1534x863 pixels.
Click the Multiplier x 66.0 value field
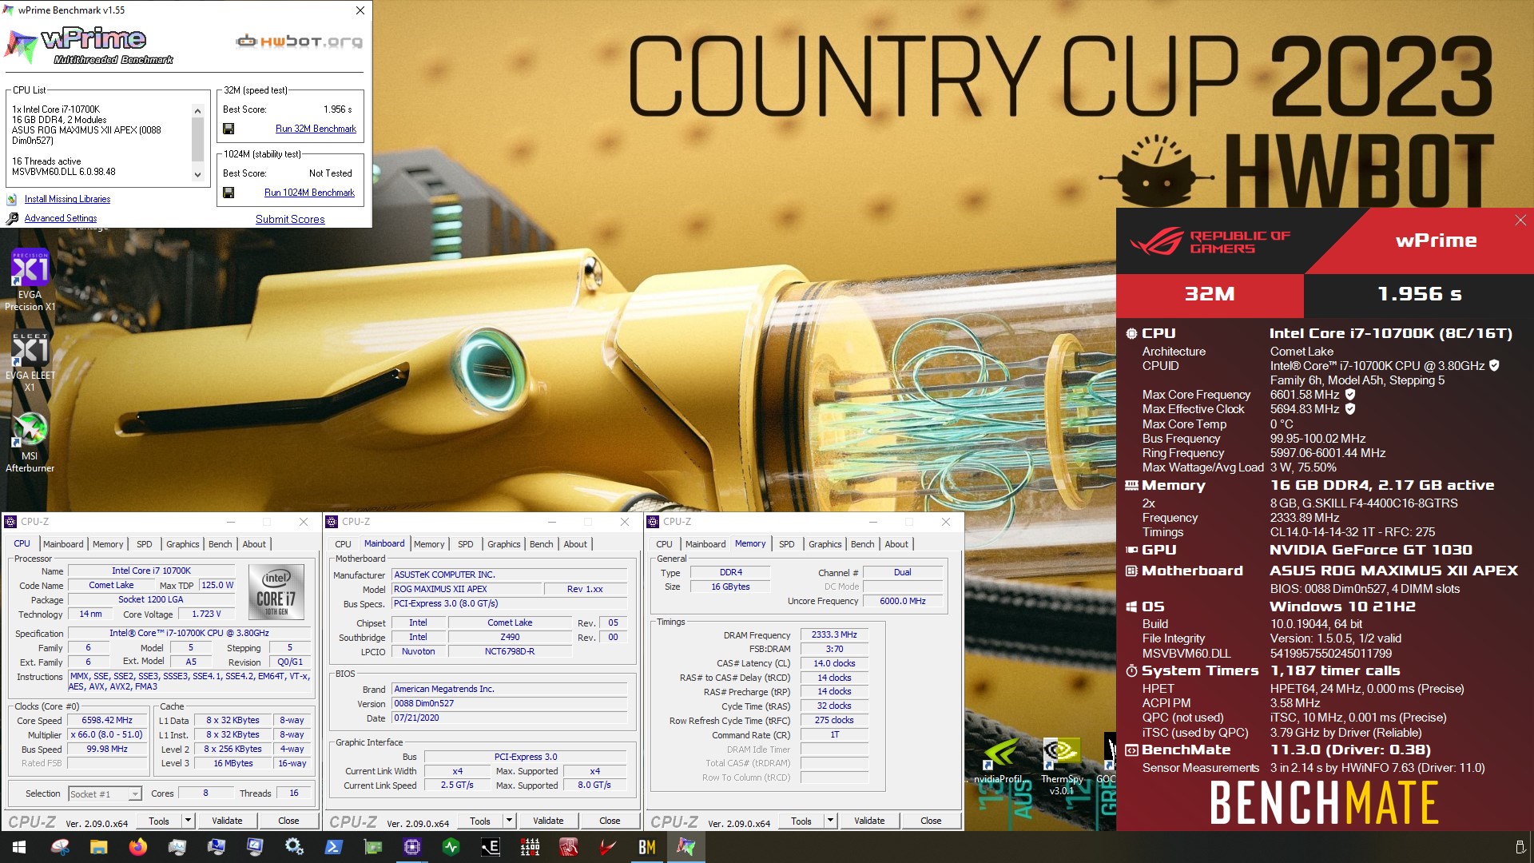pos(107,735)
